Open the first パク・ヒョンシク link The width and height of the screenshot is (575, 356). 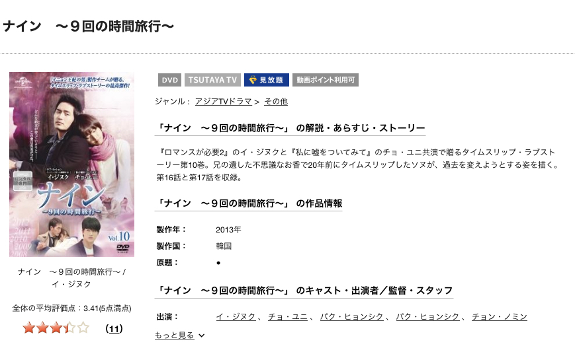point(351,316)
